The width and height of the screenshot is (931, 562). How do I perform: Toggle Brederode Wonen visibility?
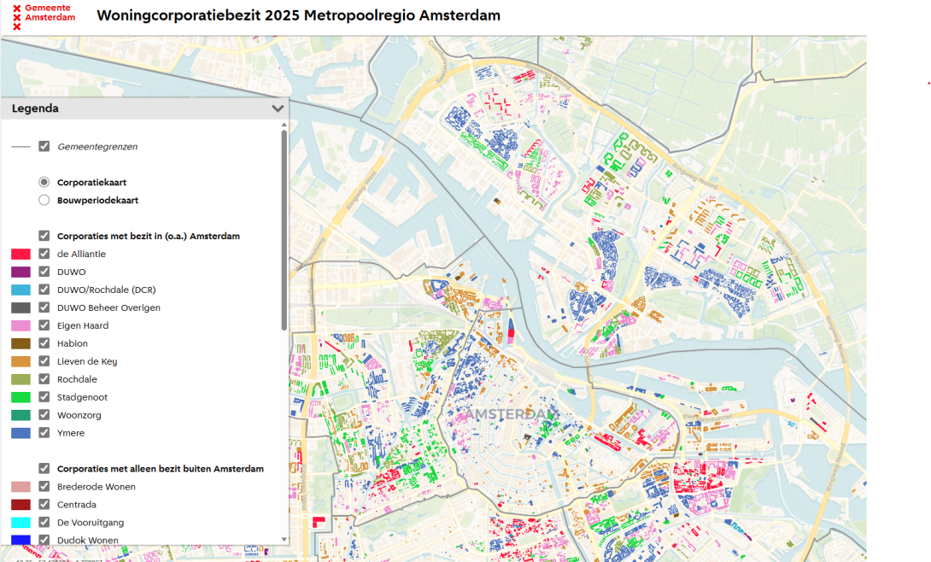(44, 486)
